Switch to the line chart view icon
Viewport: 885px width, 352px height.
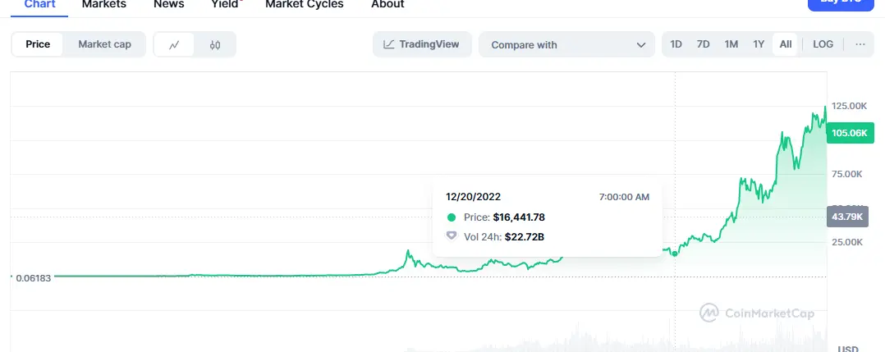tap(174, 44)
